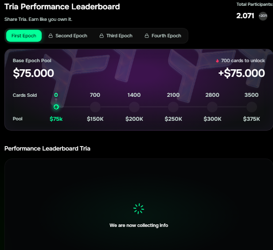This screenshot has height=250, width=273.
Task: Click the lock icon beside Second Epoch
Action: click(x=51, y=36)
